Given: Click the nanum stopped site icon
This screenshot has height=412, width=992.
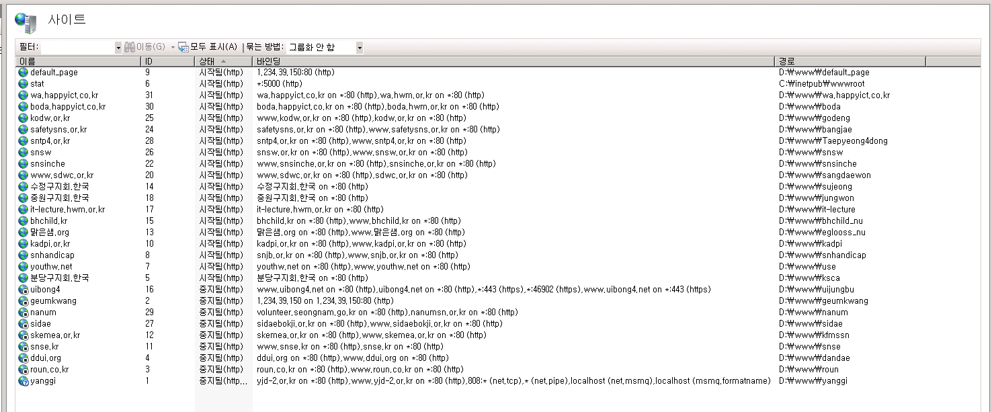Looking at the screenshot, I should [x=24, y=312].
